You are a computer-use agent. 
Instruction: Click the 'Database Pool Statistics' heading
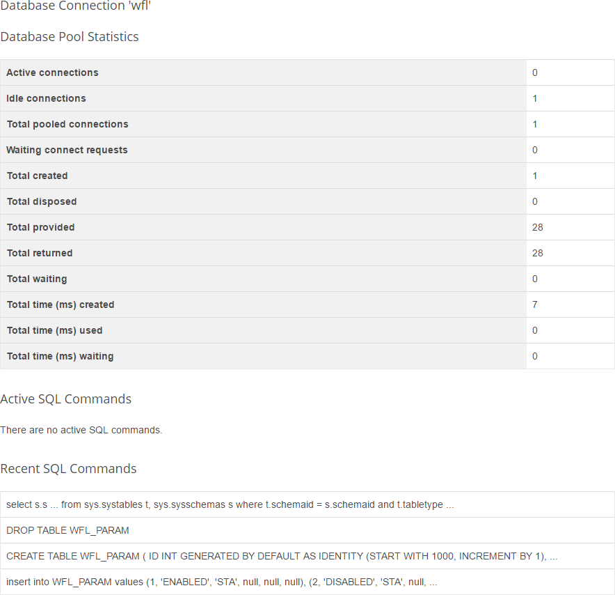(x=70, y=37)
